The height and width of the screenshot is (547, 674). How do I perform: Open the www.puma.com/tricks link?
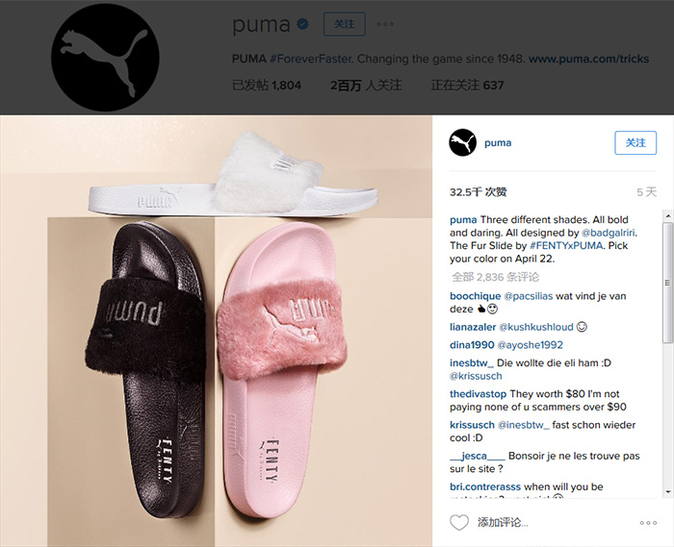(588, 59)
